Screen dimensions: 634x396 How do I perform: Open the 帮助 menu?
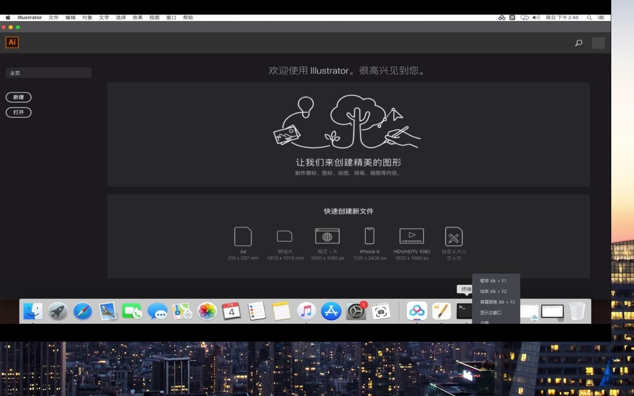(188, 18)
